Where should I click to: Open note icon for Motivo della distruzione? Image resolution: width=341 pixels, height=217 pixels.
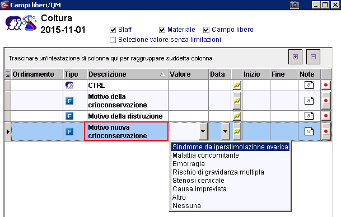[309, 116]
